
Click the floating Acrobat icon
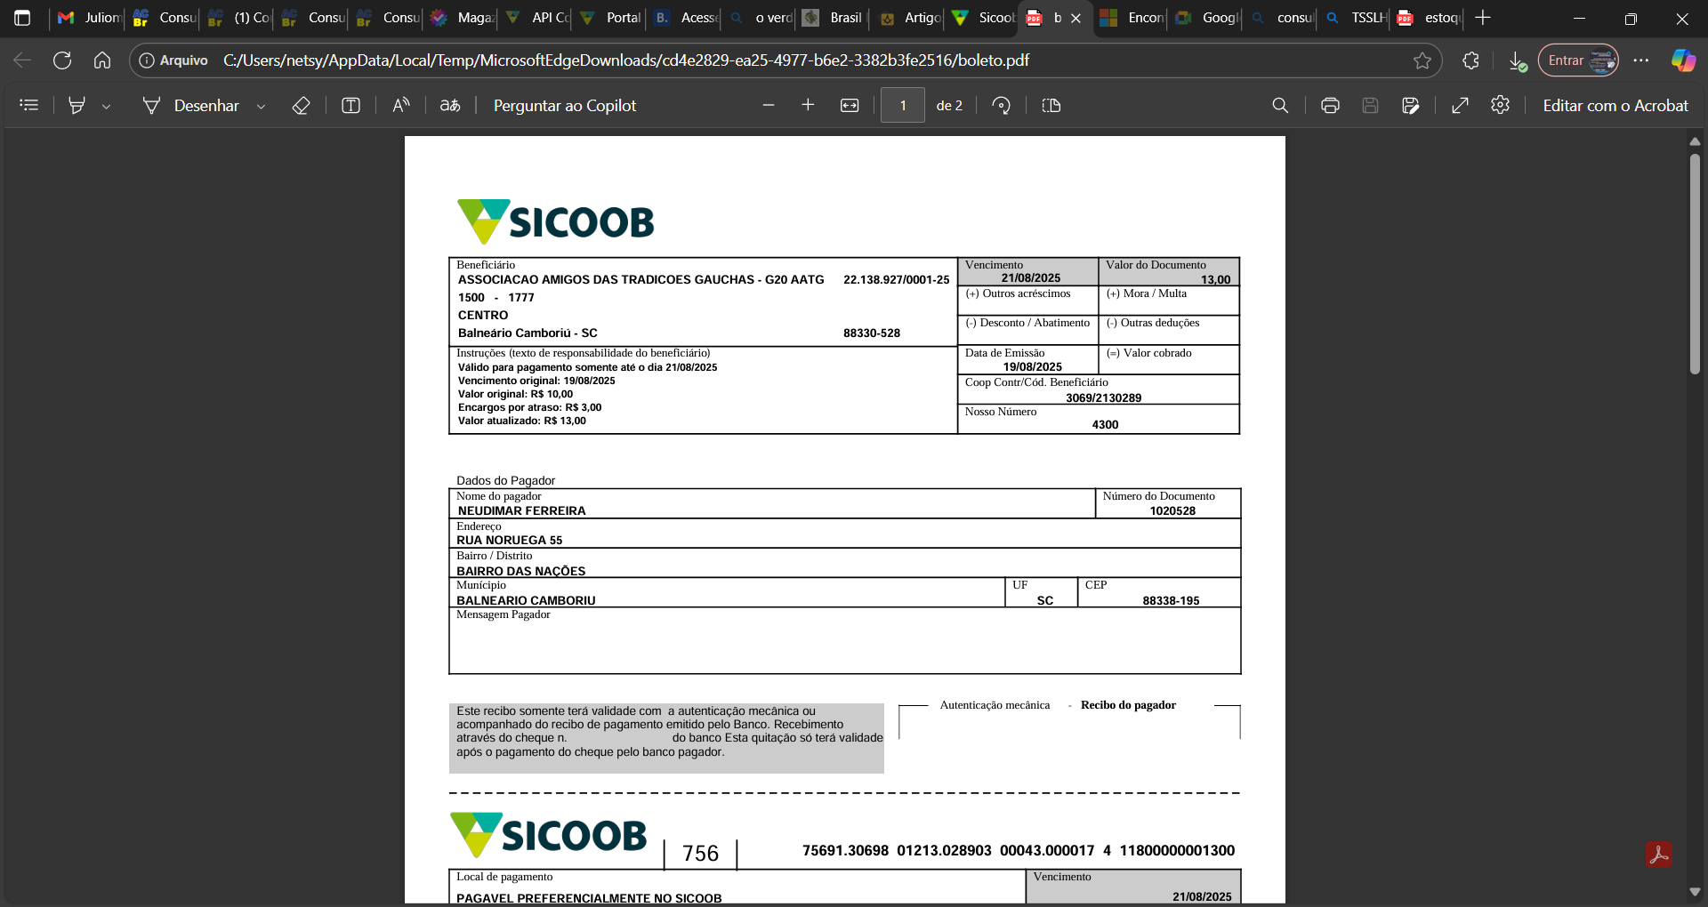point(1658,855)
